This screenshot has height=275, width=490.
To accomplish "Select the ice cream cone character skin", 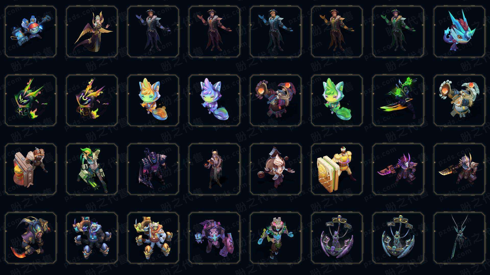I will tap(276, 169).
